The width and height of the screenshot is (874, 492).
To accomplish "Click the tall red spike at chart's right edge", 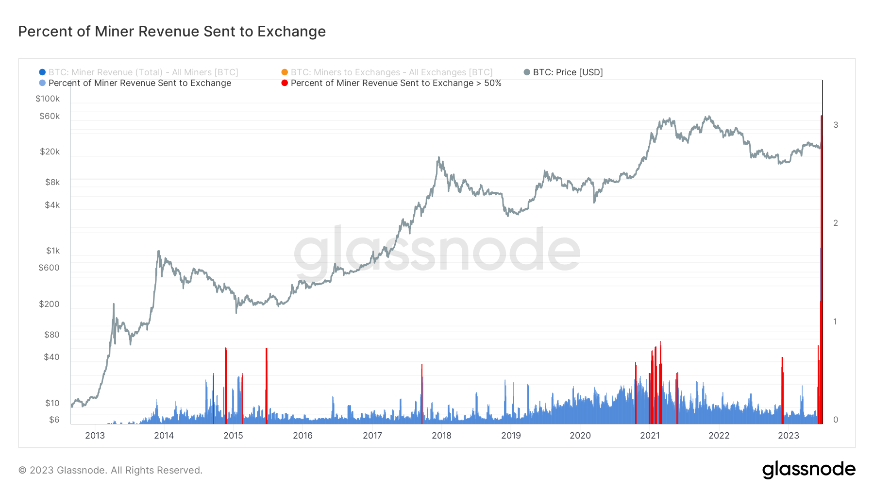I will 821,270.
